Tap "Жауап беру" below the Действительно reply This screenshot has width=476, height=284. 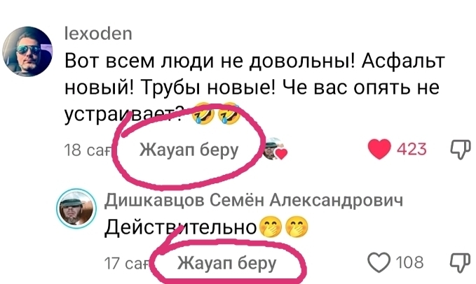(x=226, y=262)
